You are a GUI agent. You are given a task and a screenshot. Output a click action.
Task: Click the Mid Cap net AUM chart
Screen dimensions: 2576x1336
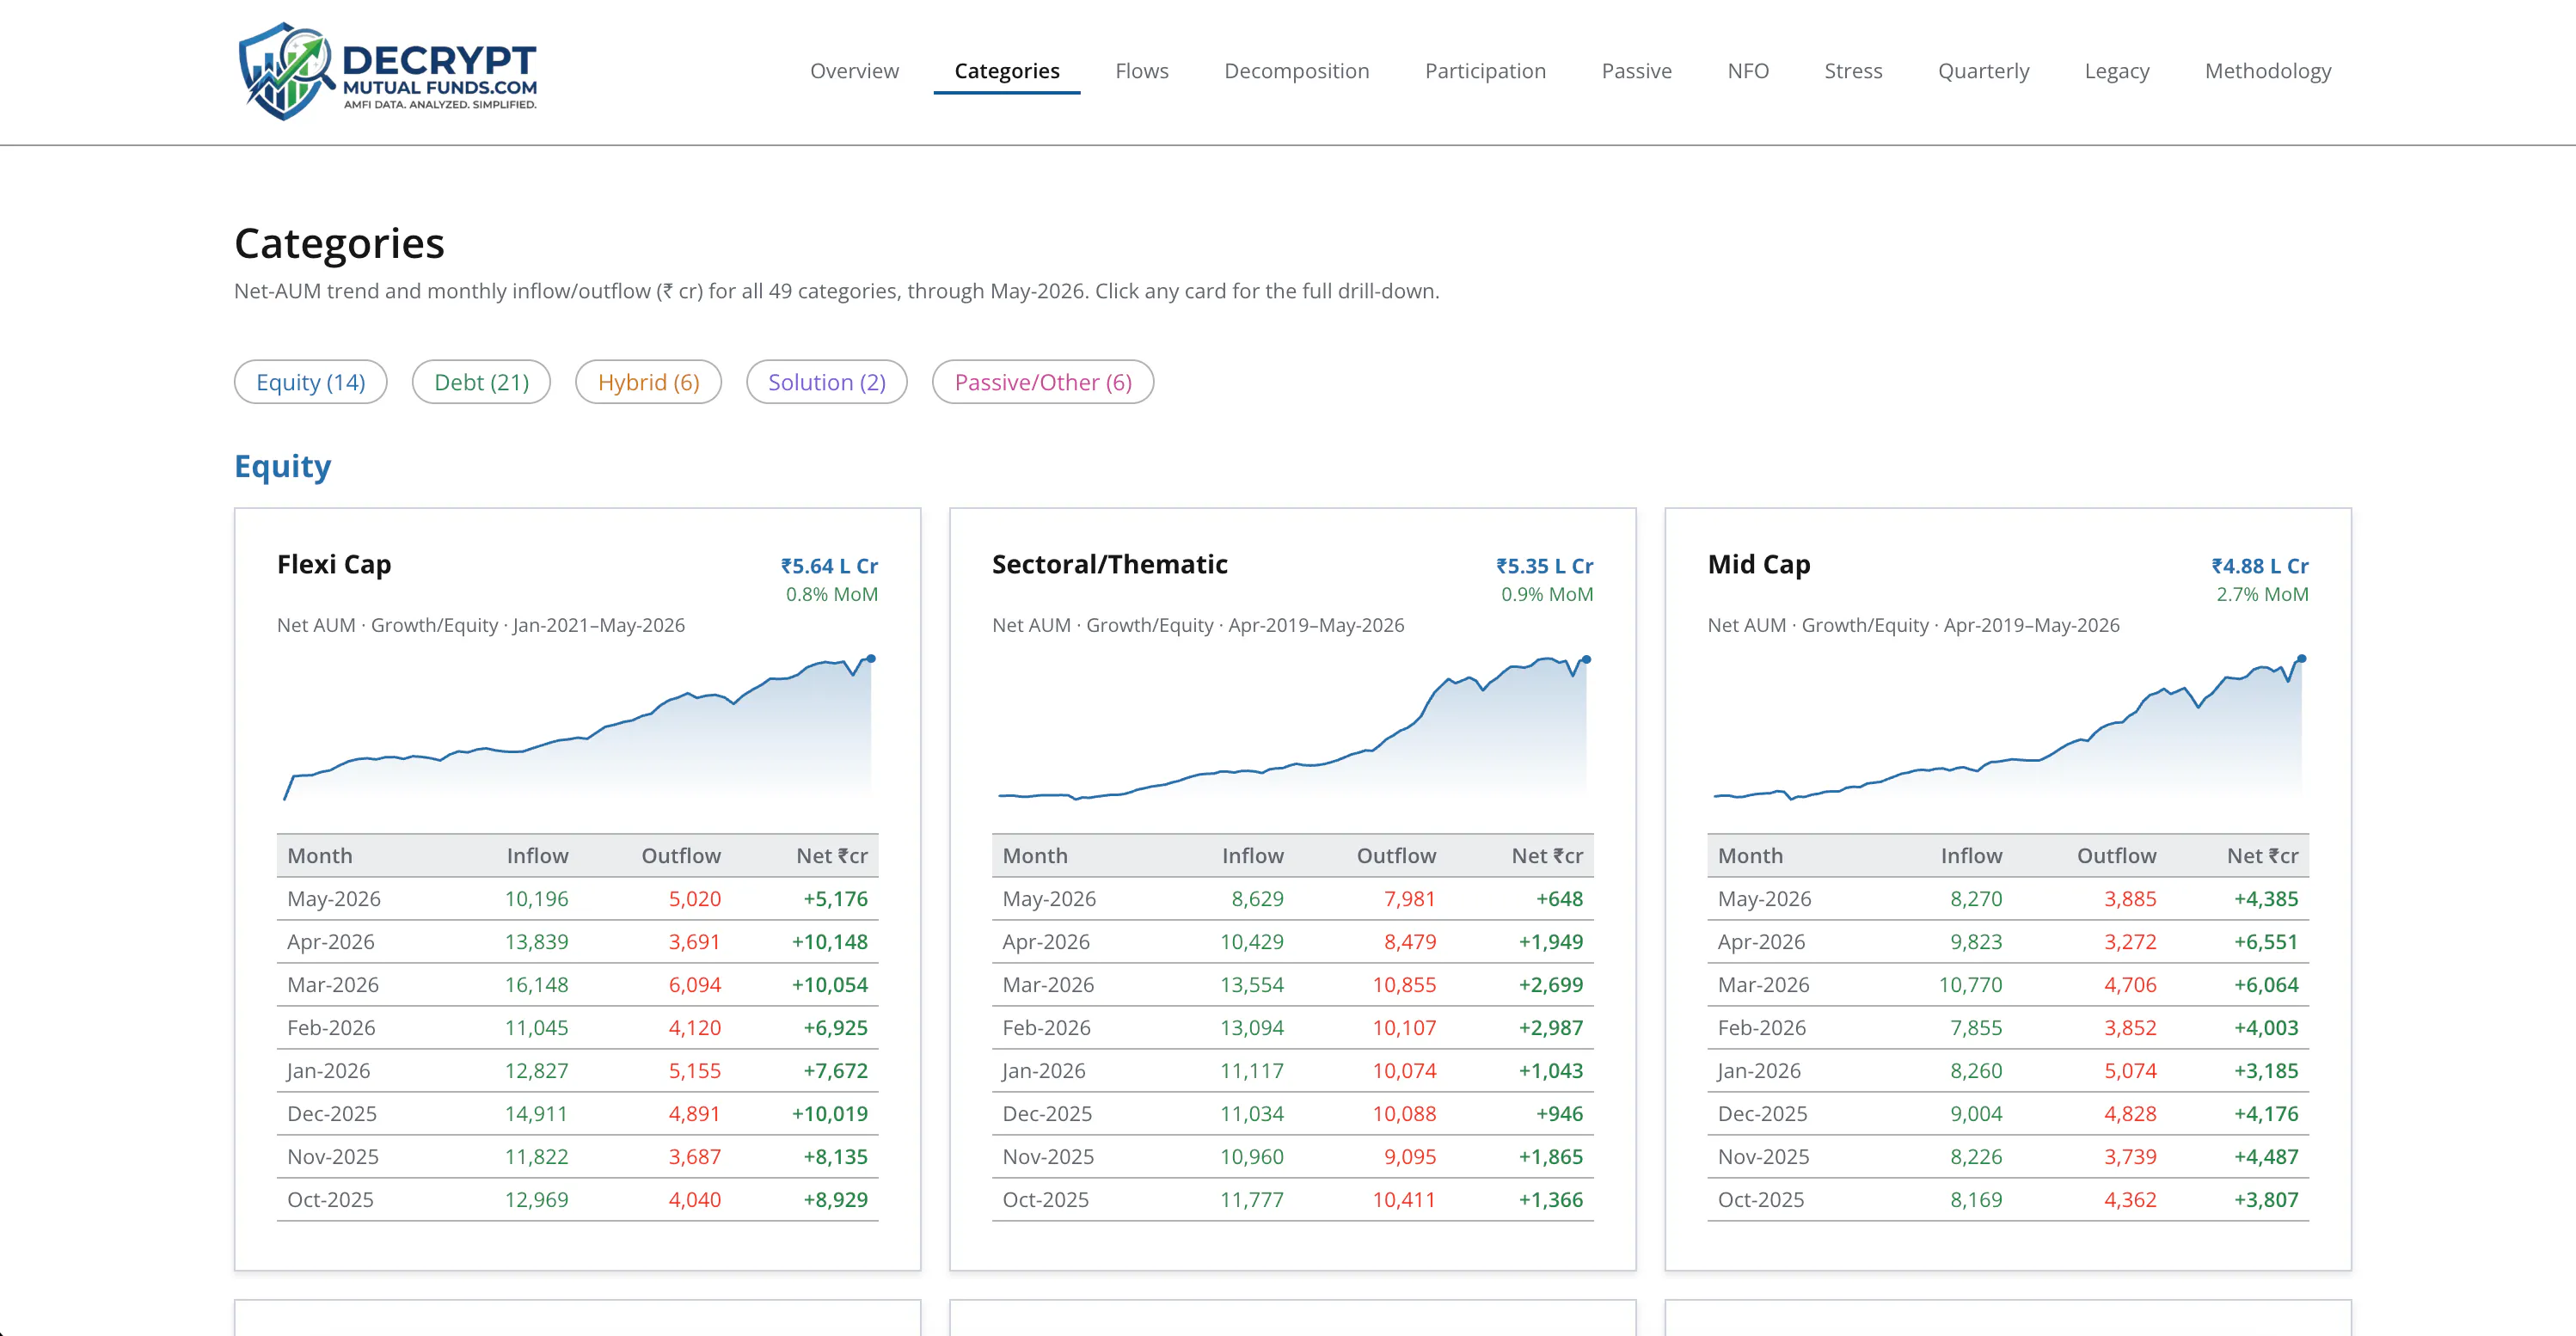tap(2008, 728)
